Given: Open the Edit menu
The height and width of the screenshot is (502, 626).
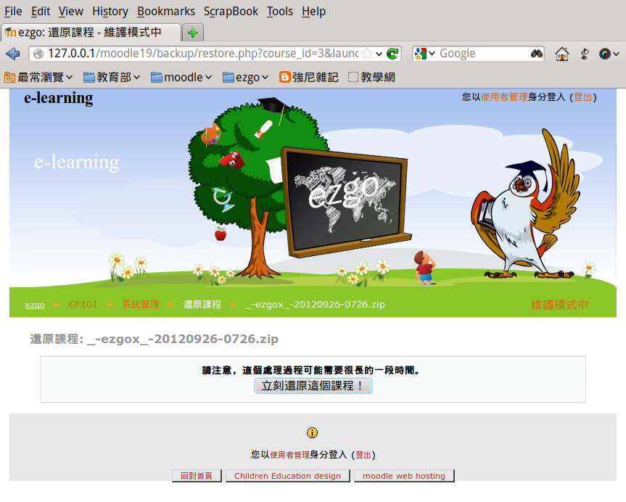Looking at the screenshot, I should 41,11.
